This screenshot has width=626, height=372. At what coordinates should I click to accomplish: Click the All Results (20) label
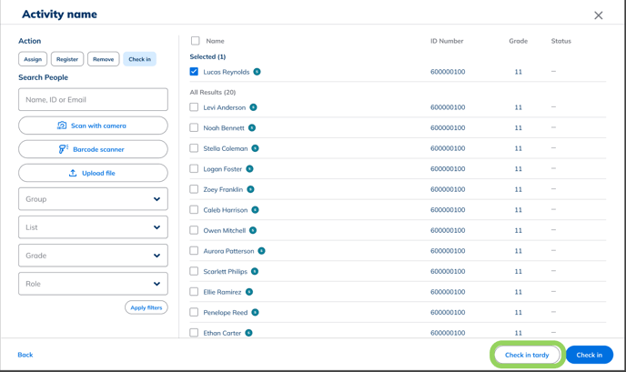pos(213,92)
